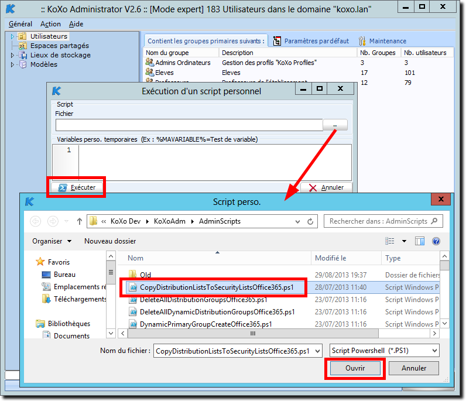Open the Old folder
The width and height of the screenshot is (466, 401).
(145, 275)
